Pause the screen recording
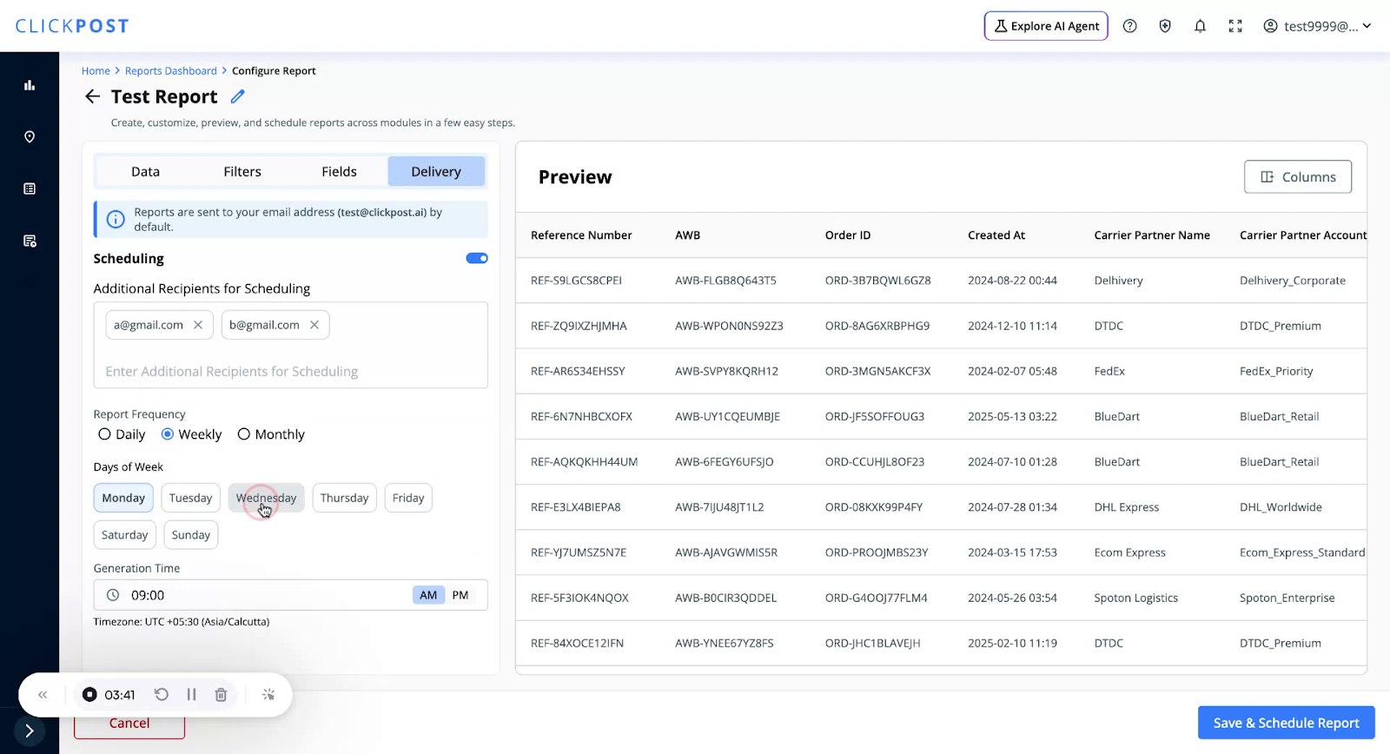Viewport: 1390px width, 754px height. click(x=191, y=695)
